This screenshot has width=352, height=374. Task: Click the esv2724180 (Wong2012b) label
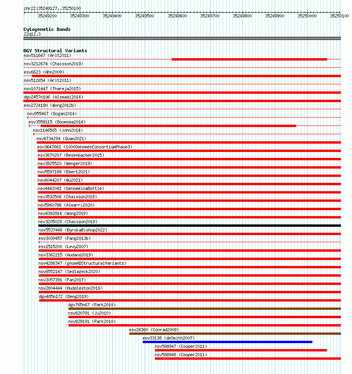(x=50, y=106)
